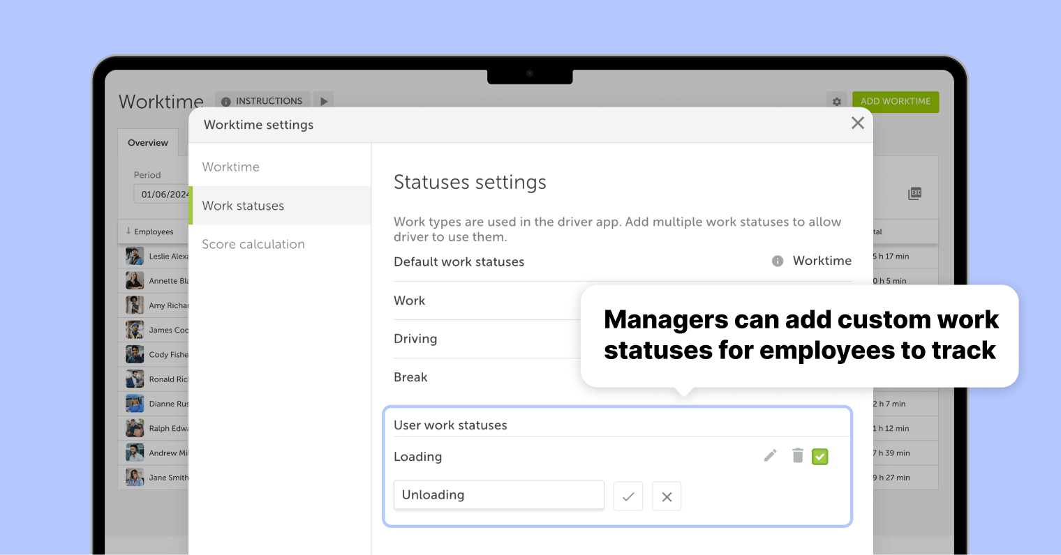Click the ADD WORKTIME button
Viewport: 1061px width, 555px height.
click(896, 101)
